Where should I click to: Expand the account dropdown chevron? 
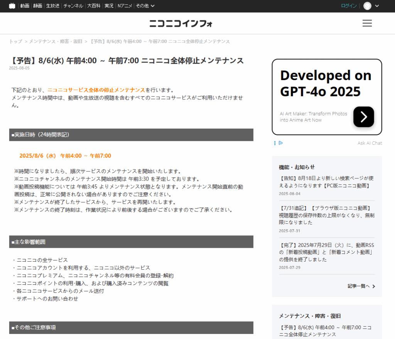pos(377,6)
